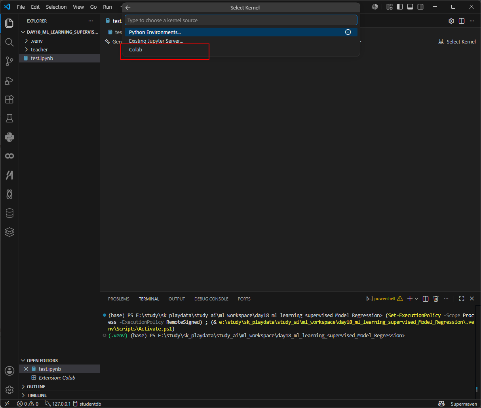Toggle the Secondary Side Bar layout

coord(420,7)
